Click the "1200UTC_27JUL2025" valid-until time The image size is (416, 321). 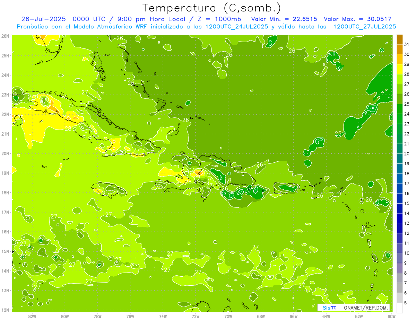click(365, 27)
